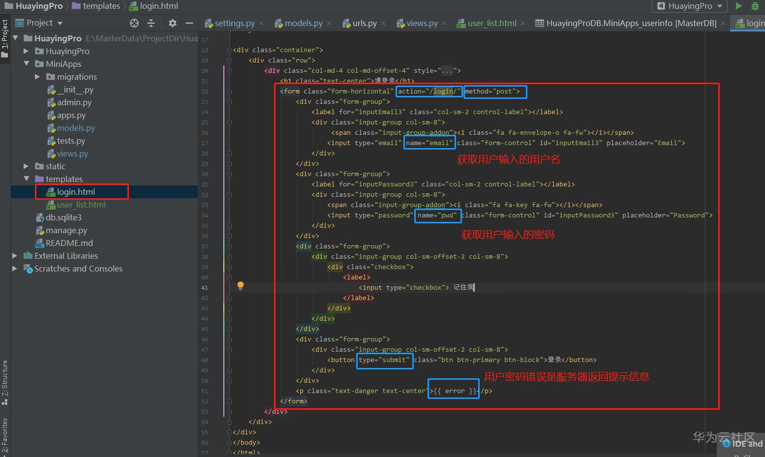Click login.html in the breadcrumb bar
The height and width of the screenshot is (457, 765).
[159, 6]
